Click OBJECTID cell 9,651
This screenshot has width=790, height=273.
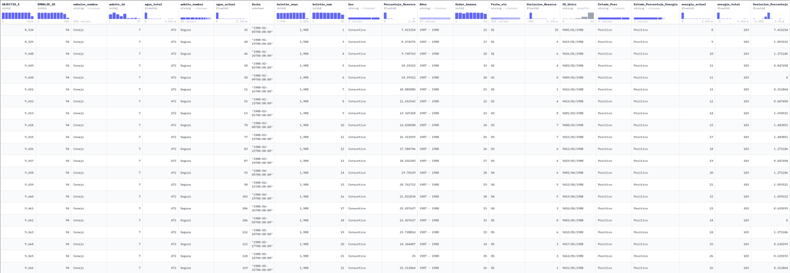28,89
